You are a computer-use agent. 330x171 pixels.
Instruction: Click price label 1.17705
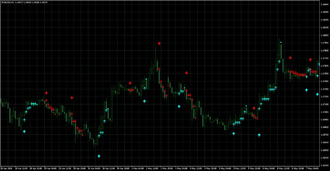tap(324, 58)
